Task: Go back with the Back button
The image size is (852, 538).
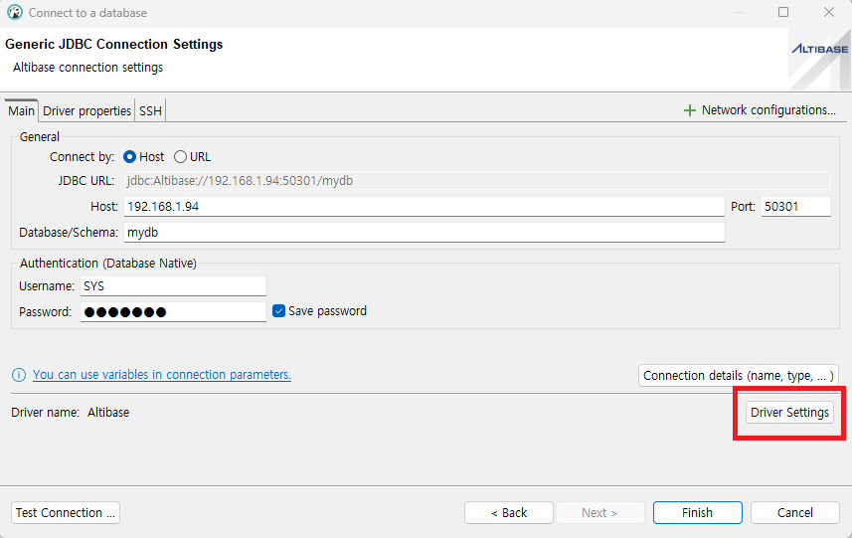Action: 509,513
